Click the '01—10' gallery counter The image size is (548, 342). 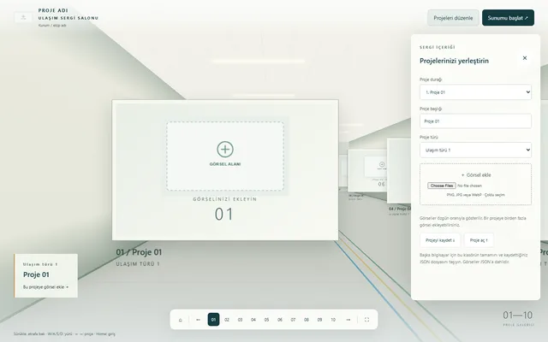click(518, 315)
